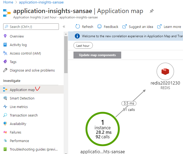The width and height of the screenshot is (183, 154).
Task: Open the Learn more link
Action: coord(169,27)
